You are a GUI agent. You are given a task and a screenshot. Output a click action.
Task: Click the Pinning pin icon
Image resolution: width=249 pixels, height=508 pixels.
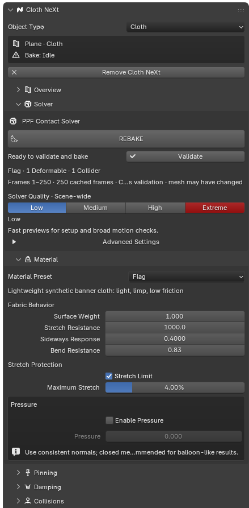[28, 473]
